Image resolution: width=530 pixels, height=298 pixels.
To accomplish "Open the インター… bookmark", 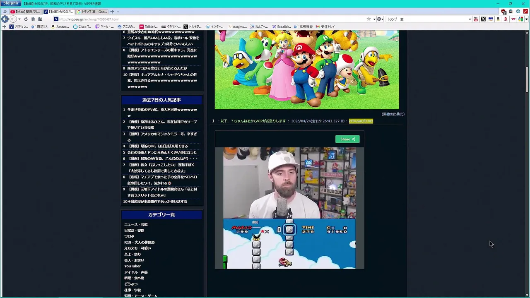I will point(214,26).
